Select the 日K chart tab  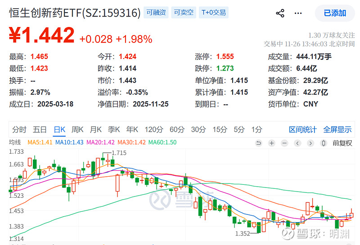pos(59,129)
